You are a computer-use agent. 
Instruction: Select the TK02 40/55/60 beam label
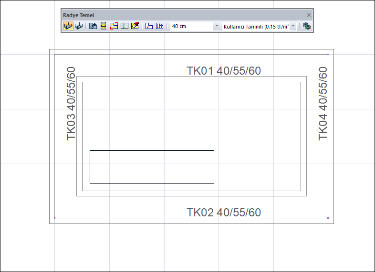click(224, 213)
